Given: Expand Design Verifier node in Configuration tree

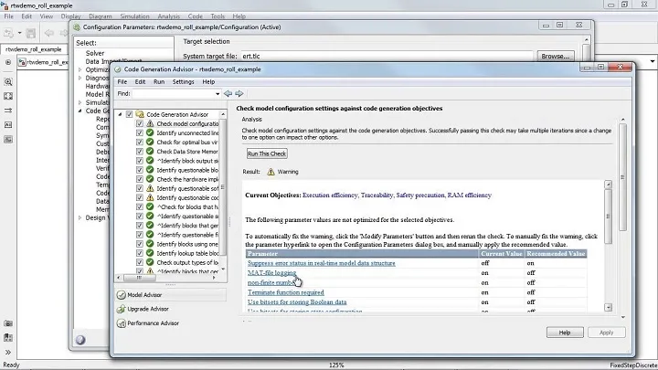Looking at the screenshot, I should click(80, 217).
